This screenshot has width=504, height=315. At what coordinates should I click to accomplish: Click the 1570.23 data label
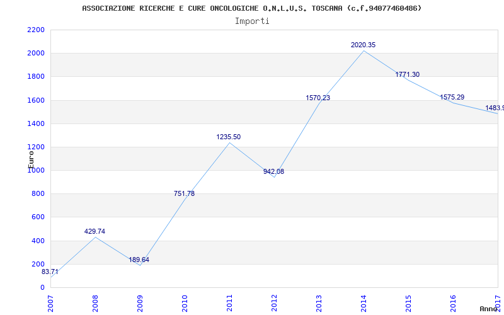pyautogui.click(x=318, y=98)
